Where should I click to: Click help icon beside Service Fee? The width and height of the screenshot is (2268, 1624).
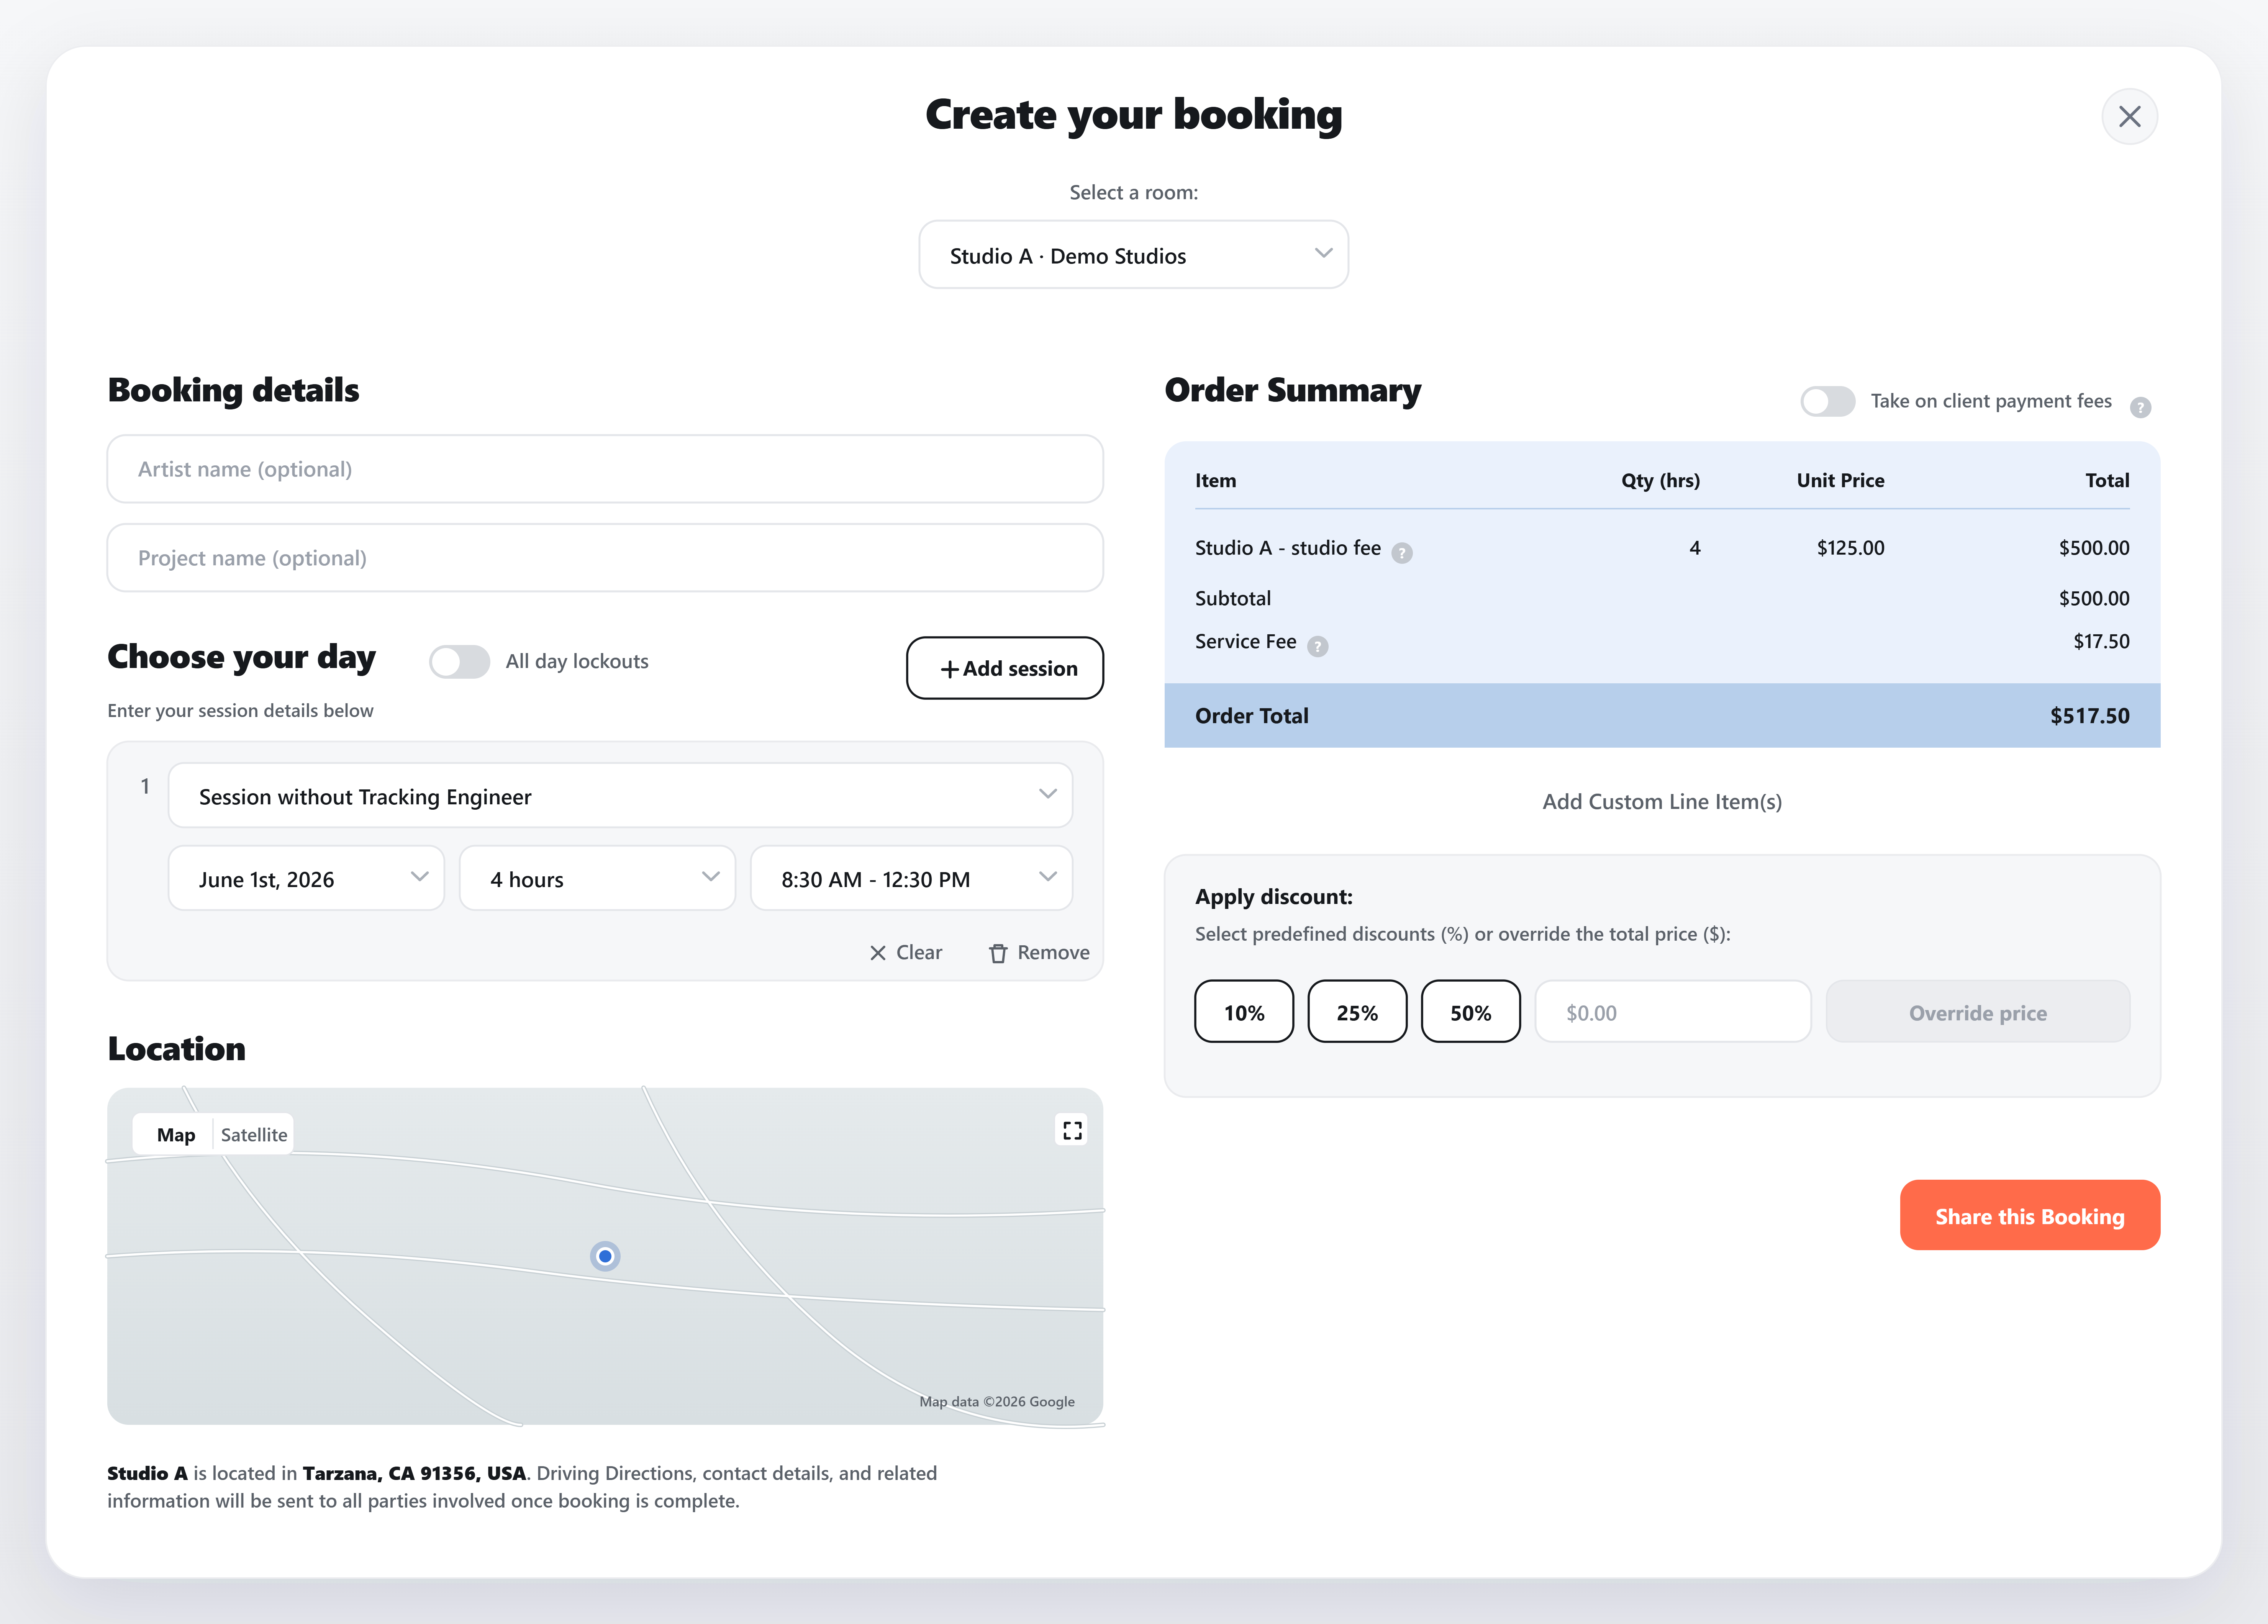[x=1318, y=646]
